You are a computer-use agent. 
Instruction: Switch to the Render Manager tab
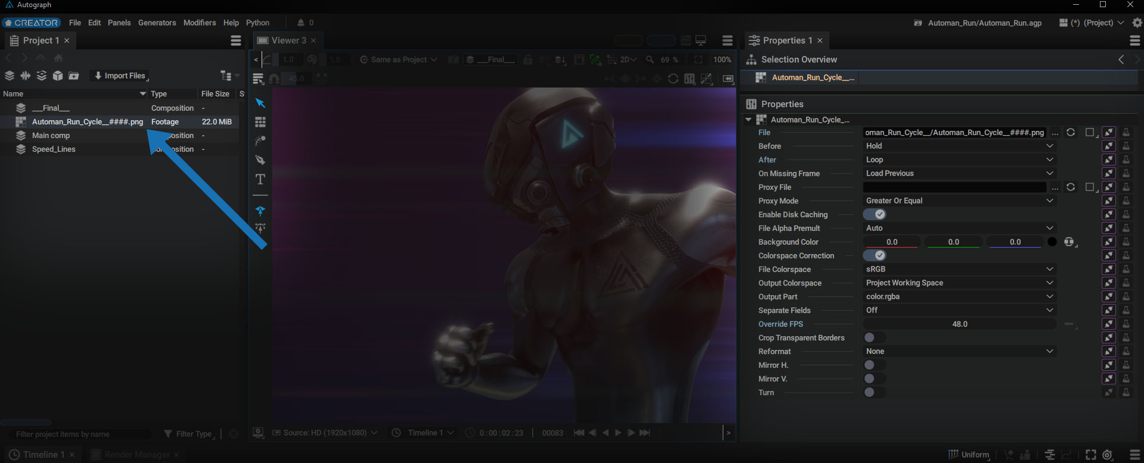[x=136, y=455]
